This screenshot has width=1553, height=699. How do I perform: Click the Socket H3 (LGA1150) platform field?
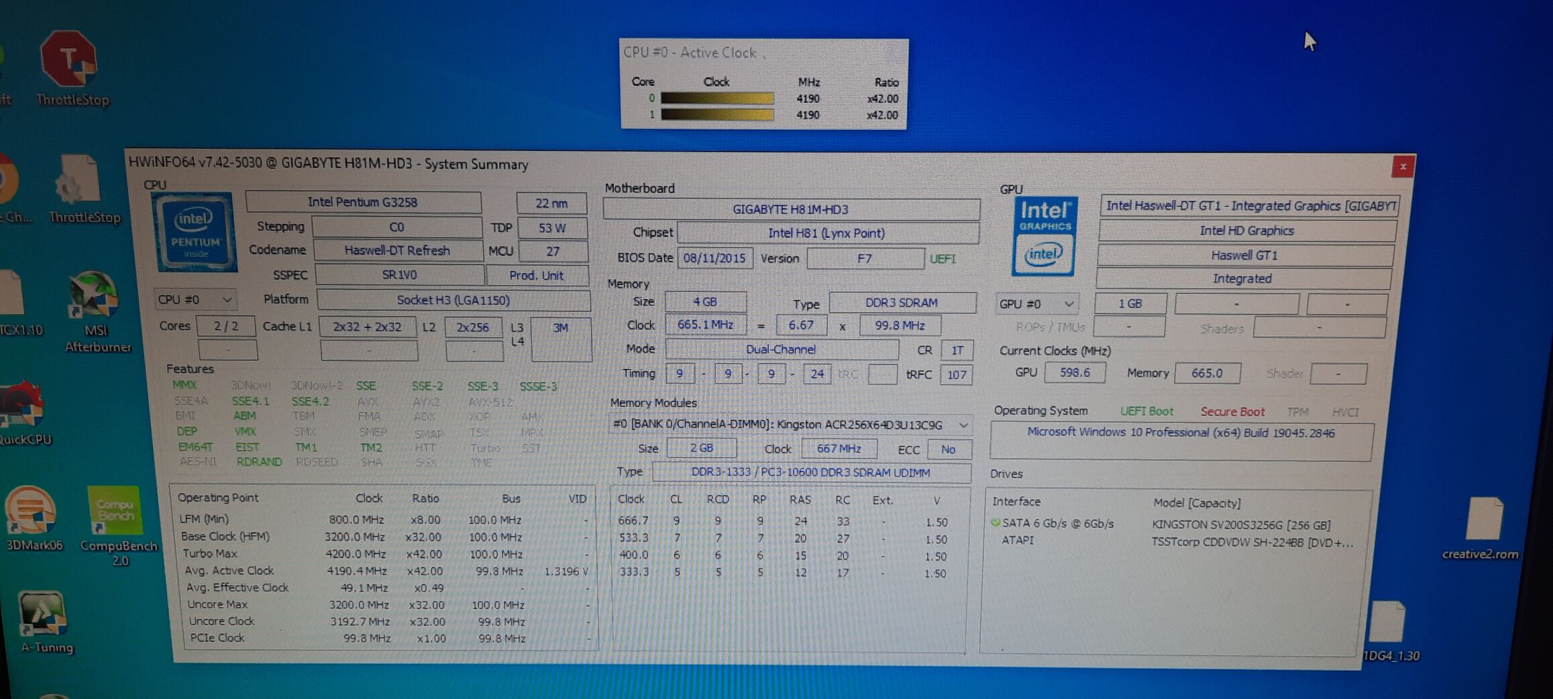click(453, 300)
